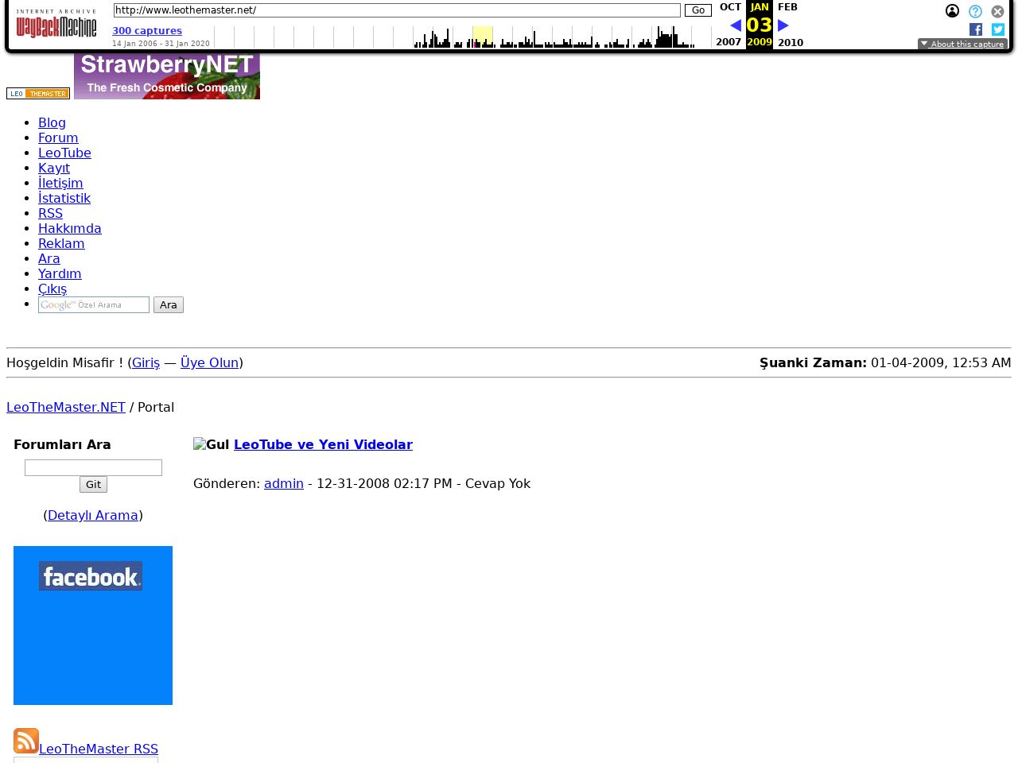This screenshot has width=1018, height=763.
Task: Go to next capture arrow
Action: [783, 25]
